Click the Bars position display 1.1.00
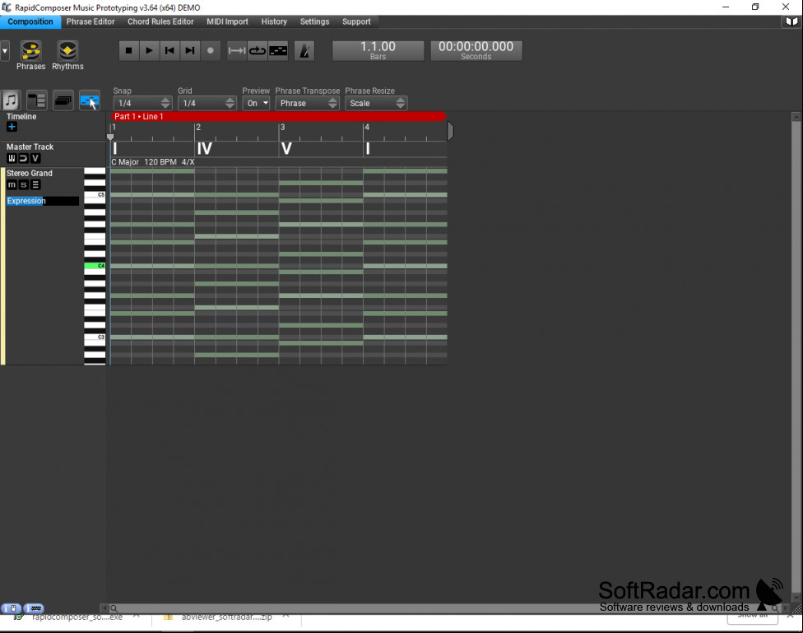Viewport: 803px width, 633px height. pyautogui.click(x=378, y=51)
